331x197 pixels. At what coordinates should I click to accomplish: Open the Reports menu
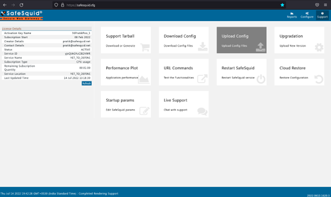[x=292, y=15]
